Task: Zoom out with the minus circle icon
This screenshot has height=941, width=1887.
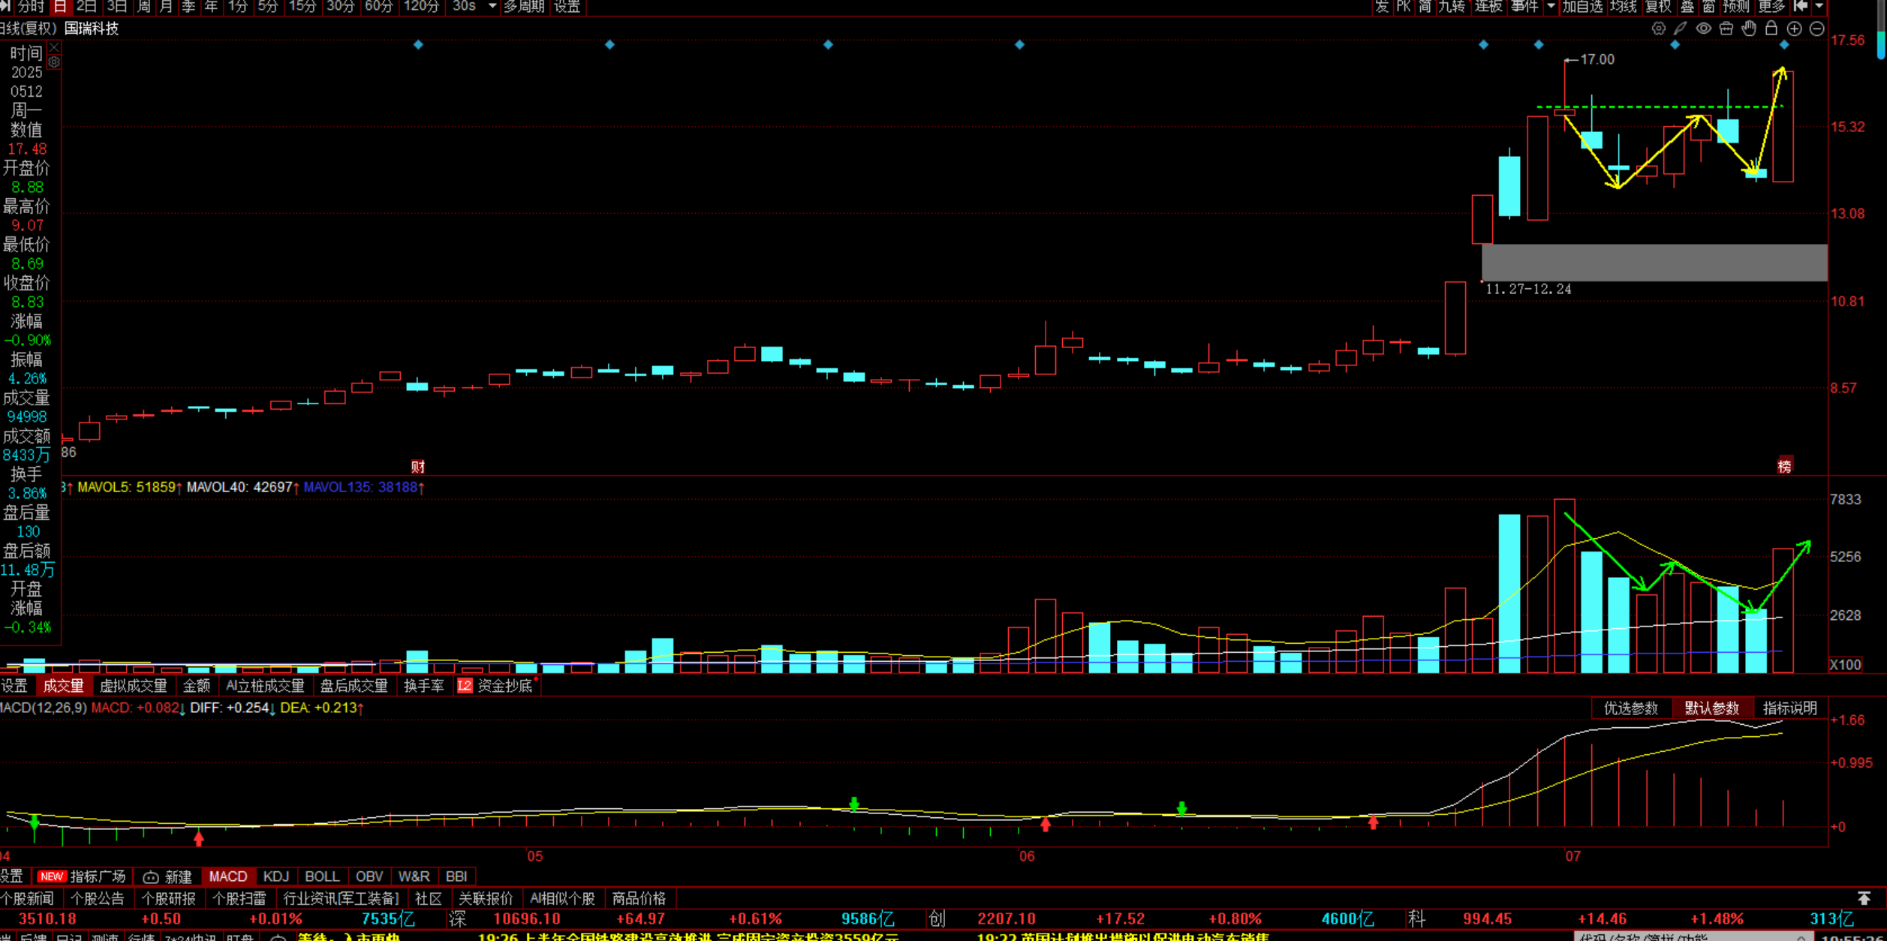Action: (1816, 29)
